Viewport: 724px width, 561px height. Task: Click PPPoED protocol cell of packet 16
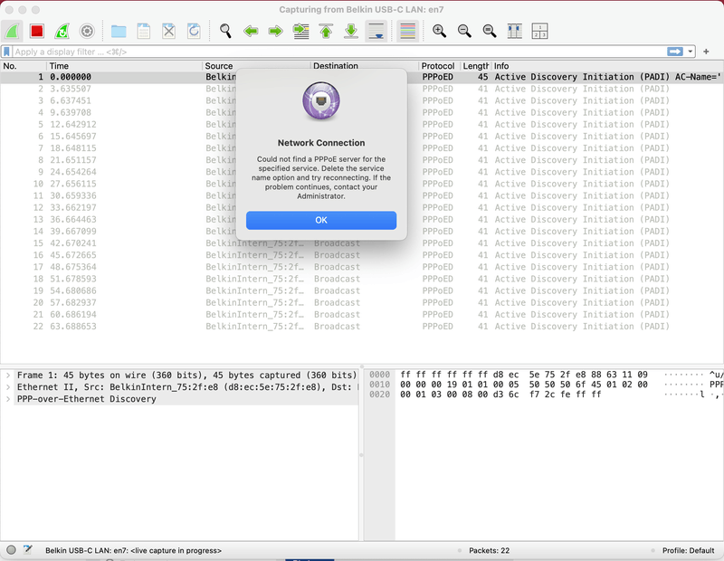[x=438, y=255]
